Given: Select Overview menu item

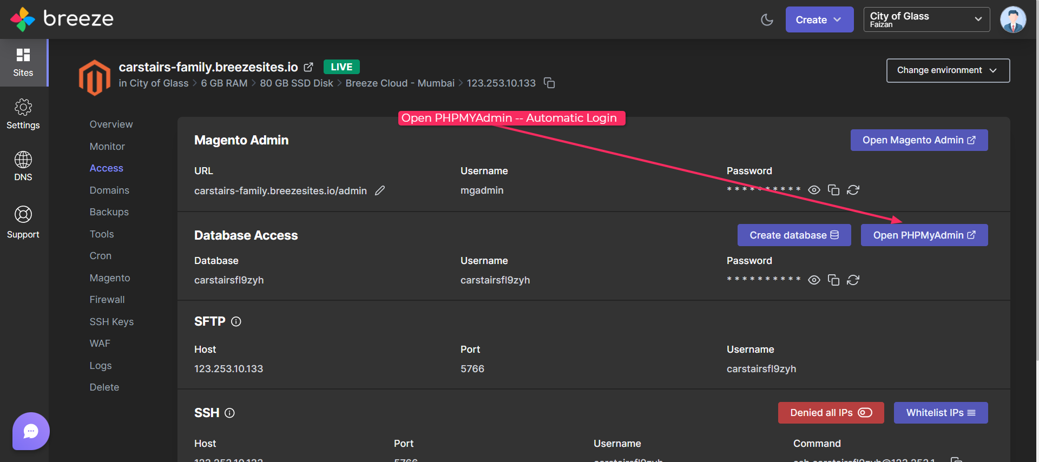Looking at the screenshot, I should click(x=111, y=124).
